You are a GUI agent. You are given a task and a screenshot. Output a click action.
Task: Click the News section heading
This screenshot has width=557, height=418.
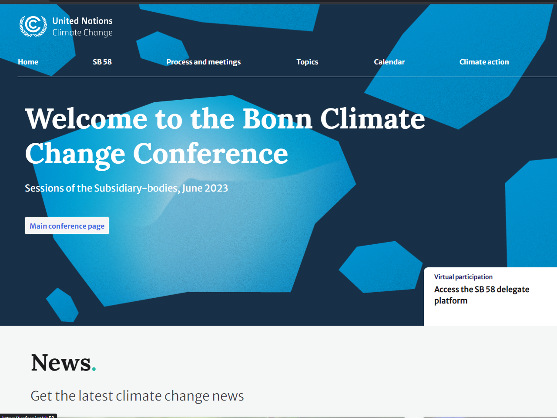pyautogui.click(x=63, y=363)
